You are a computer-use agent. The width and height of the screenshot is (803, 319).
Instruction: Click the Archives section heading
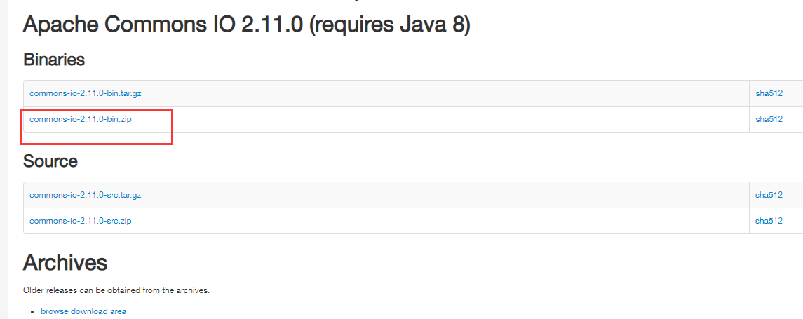65,262
